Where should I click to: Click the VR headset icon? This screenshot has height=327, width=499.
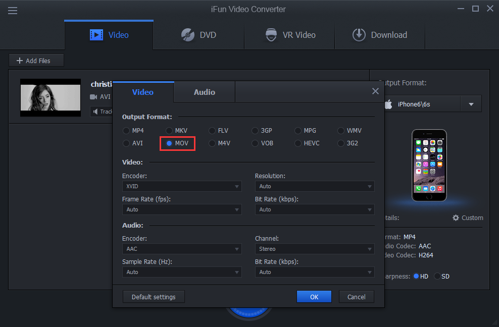click(271, 35)
